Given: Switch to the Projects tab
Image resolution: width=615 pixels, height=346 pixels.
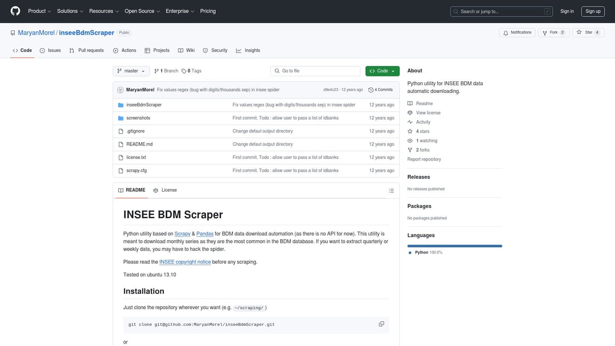Looking at the screenshot, I should tap(157, 50).
